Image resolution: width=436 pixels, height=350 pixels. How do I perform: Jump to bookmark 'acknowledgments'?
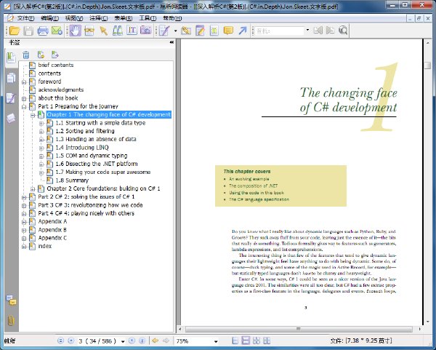pos(61,90)
